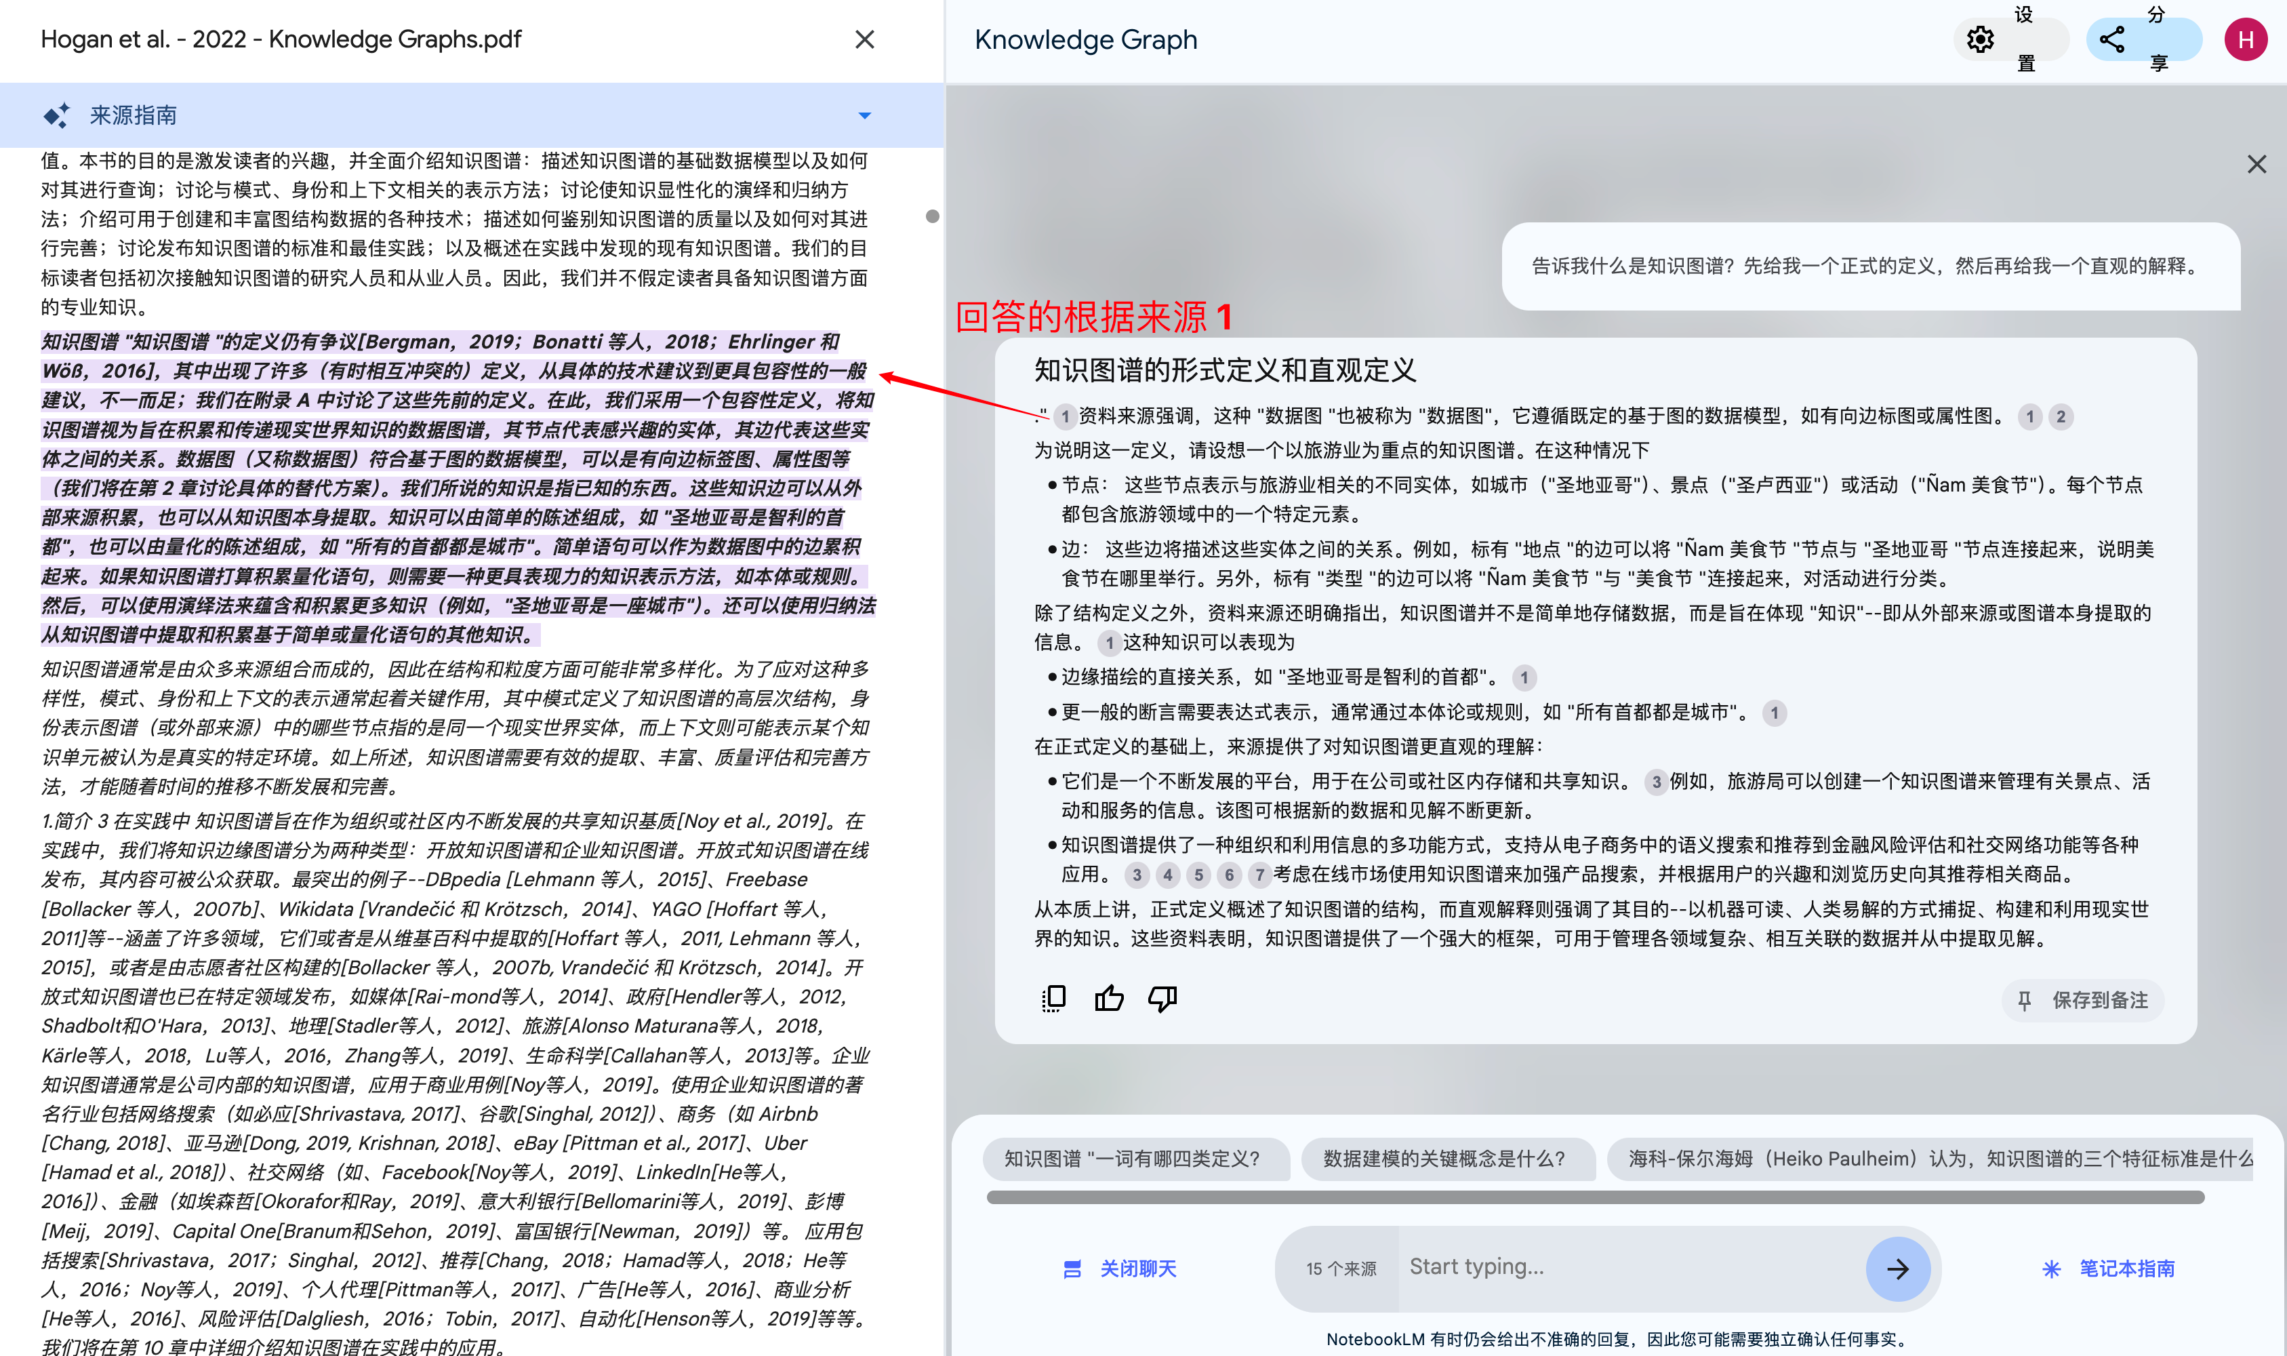2287x1356 pixels.
Task: Open citation 1 after 圣地亚哥是智利的首都
Action: (x=1524, y=678)
